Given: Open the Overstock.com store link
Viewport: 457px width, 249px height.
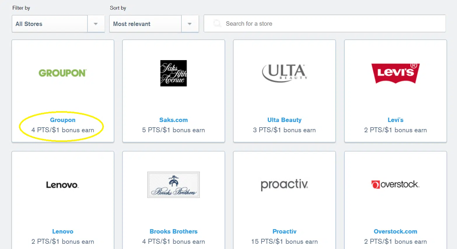Looking at the screenshot, I should pyautogui.click(x=395, y=231).
